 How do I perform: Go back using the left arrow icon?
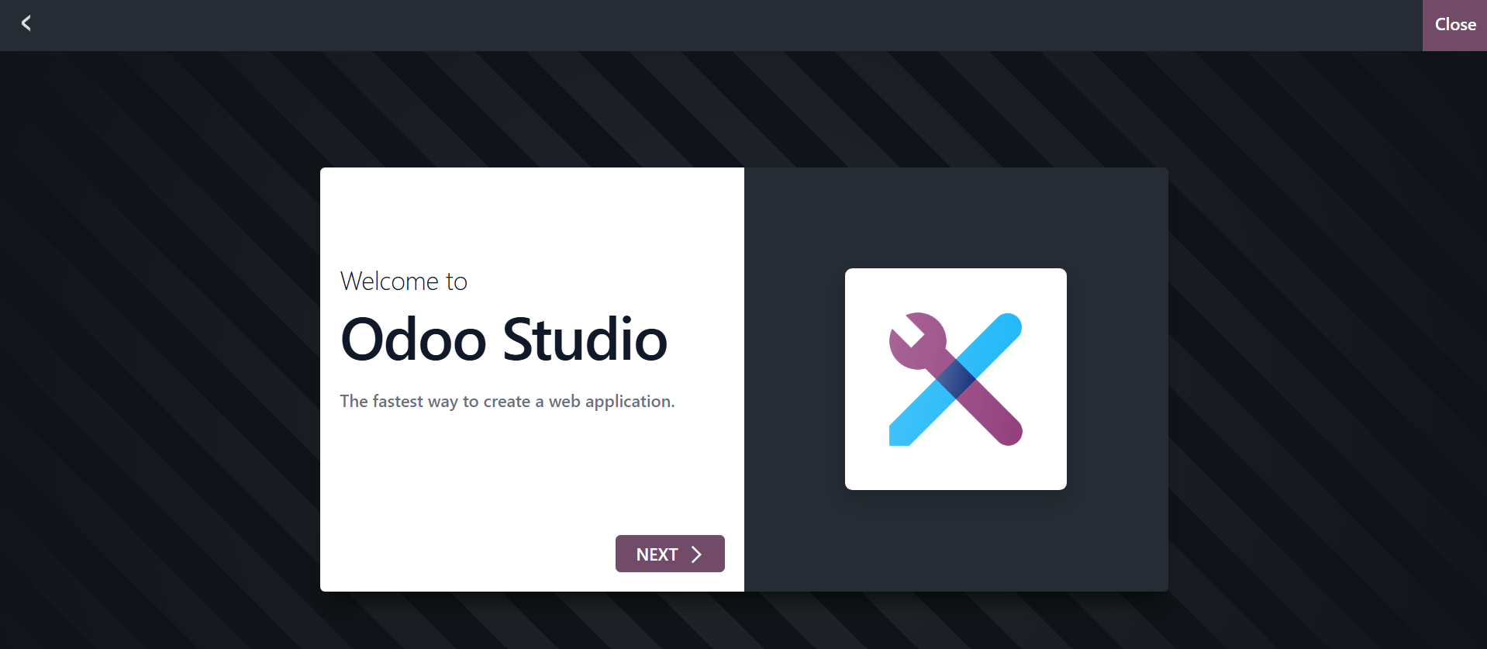(x=26, y=23)
